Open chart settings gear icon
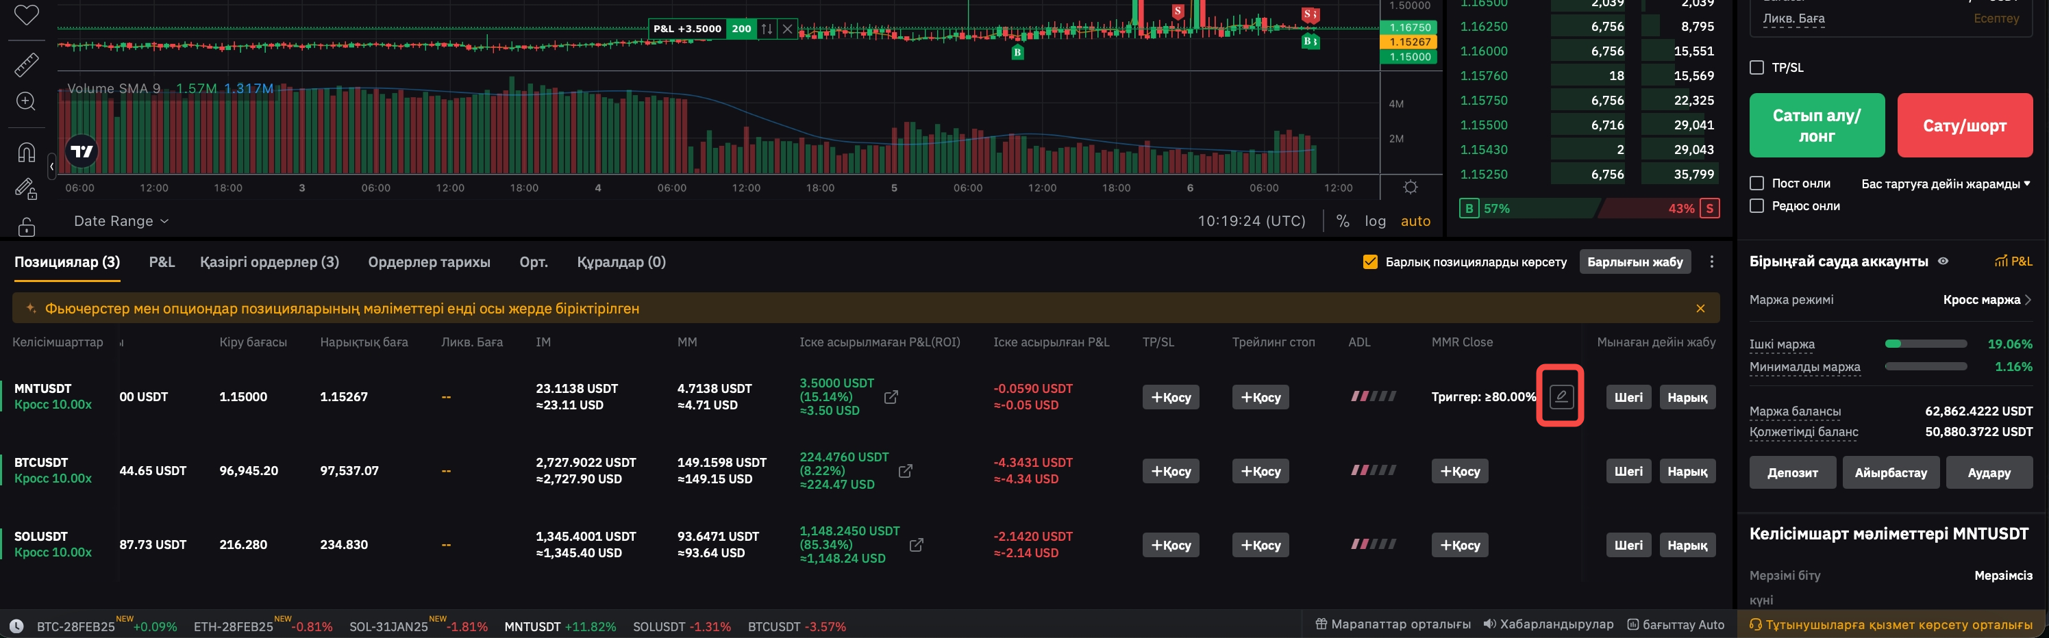 coord(1411,188)
